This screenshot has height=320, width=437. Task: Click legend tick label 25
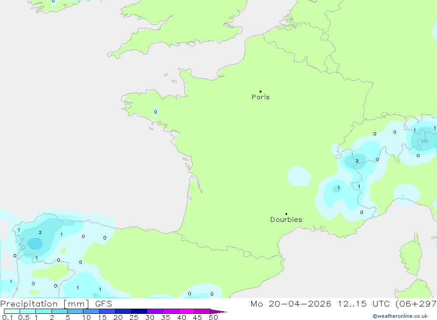[x=134, y=317]
